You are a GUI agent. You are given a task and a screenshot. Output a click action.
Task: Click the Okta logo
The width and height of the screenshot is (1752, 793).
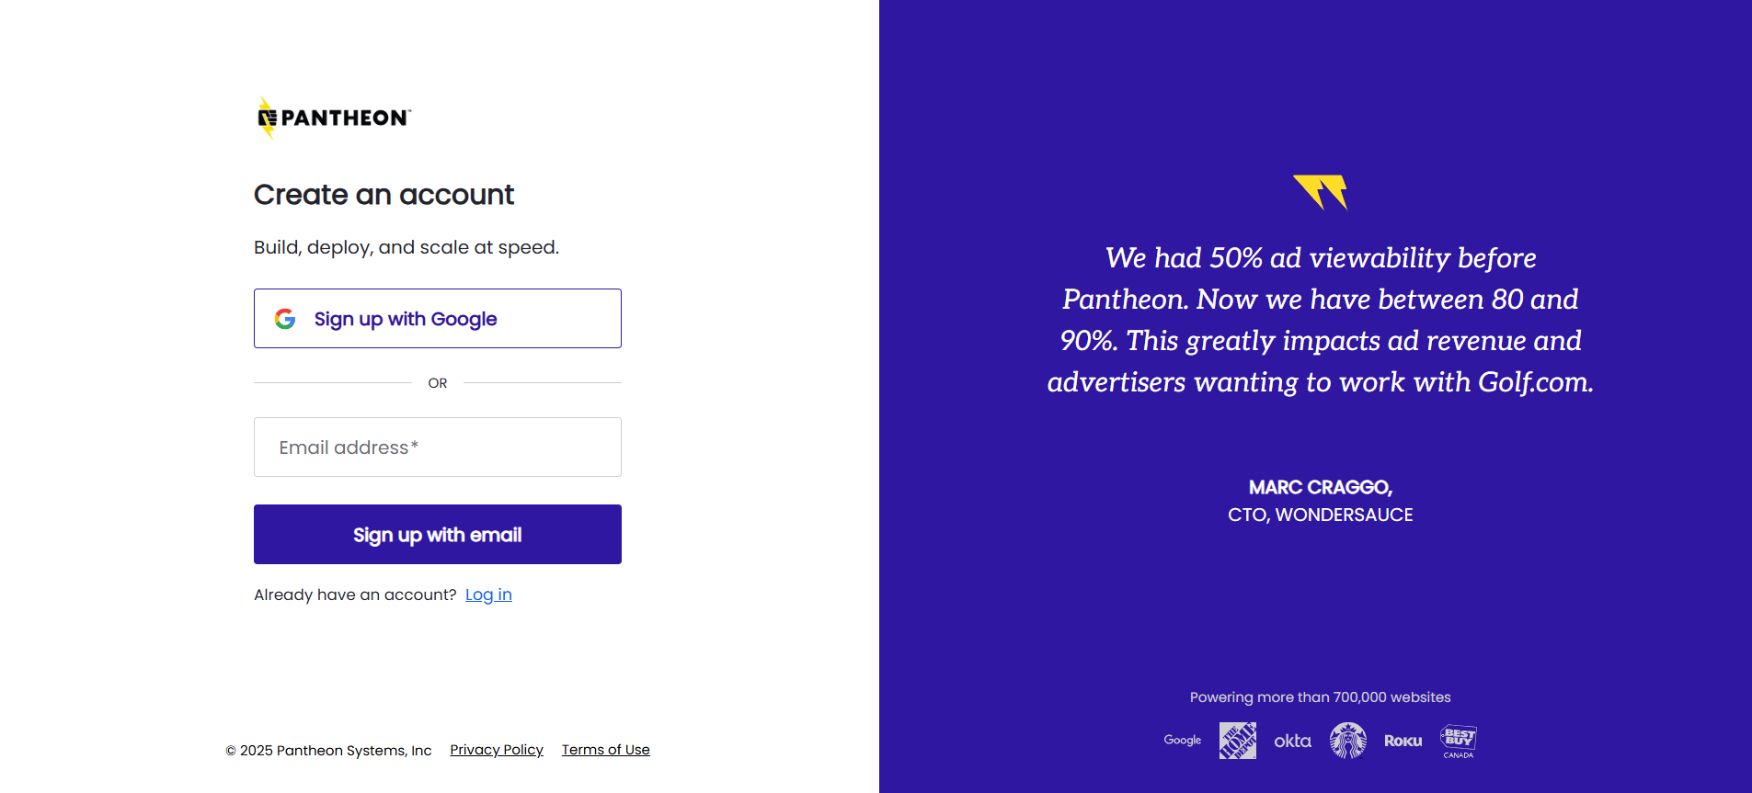(1292, 742)
